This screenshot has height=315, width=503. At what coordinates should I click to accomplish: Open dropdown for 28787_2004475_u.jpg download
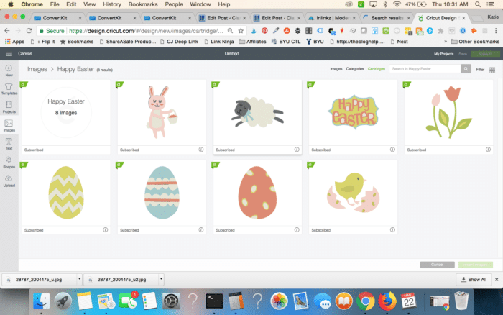click(79, 279)
